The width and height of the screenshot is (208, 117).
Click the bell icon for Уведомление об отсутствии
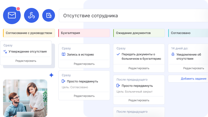click(x=173, y=55)
